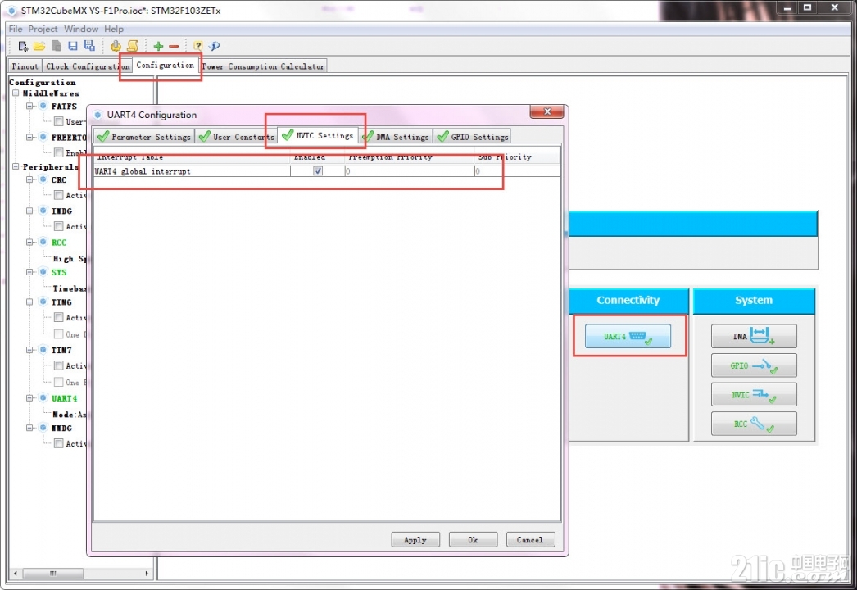Switch to the Clock Configuration tab

tap(88, 66)
